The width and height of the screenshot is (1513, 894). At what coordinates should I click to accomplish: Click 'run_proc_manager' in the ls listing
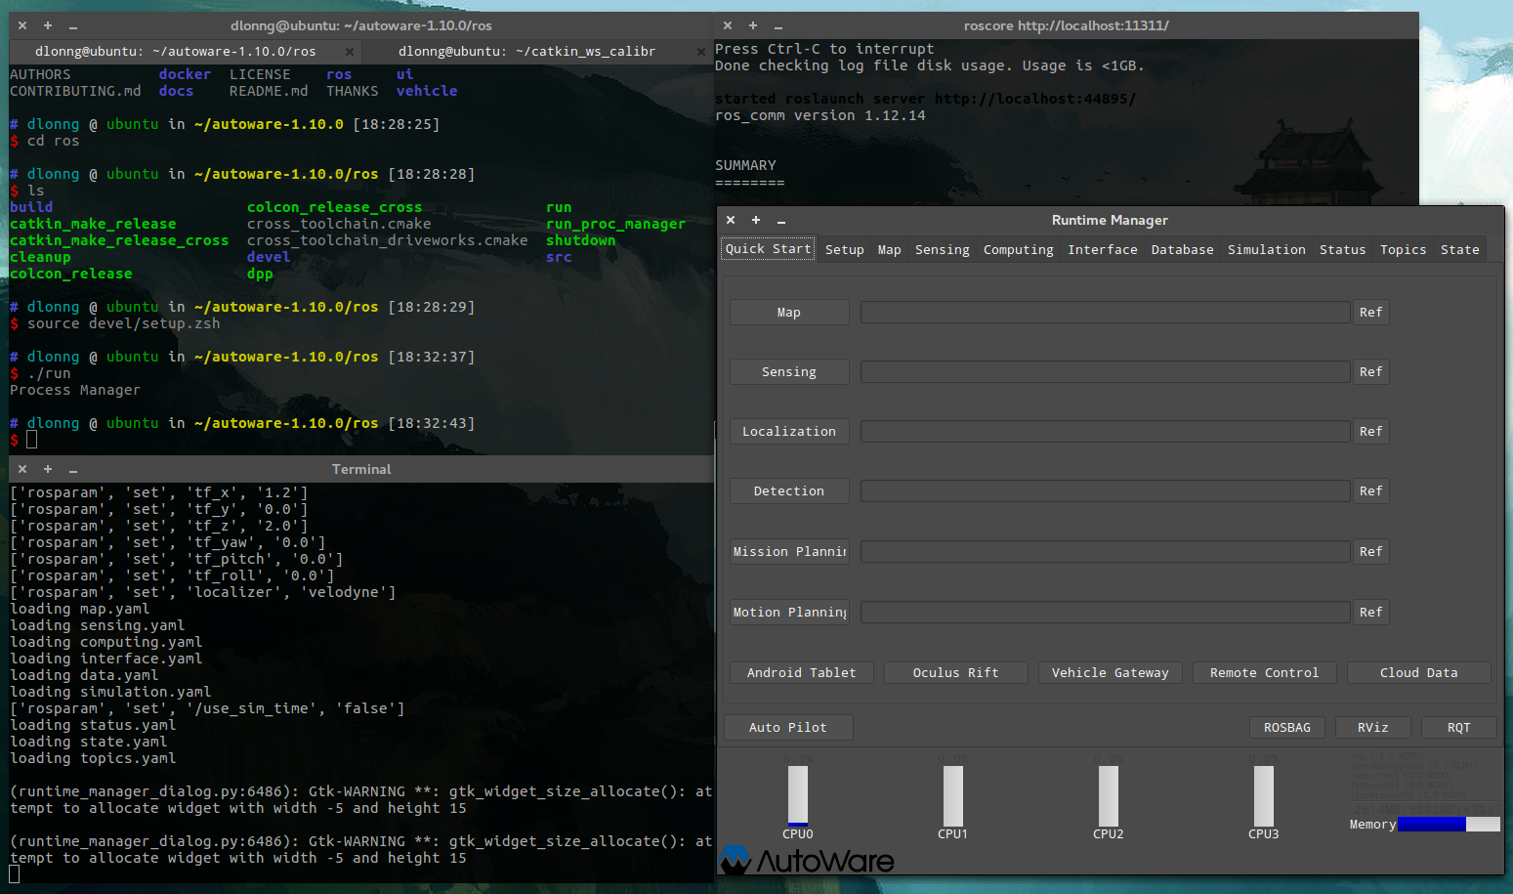(616, 224)
